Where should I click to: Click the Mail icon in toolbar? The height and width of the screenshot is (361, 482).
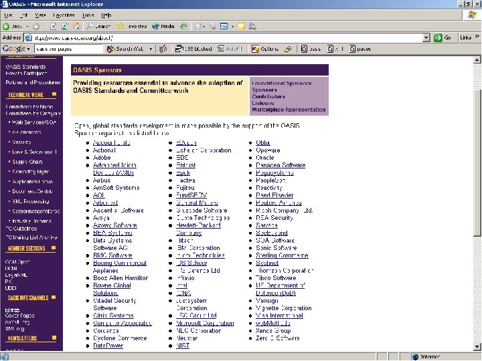(198, 26)
